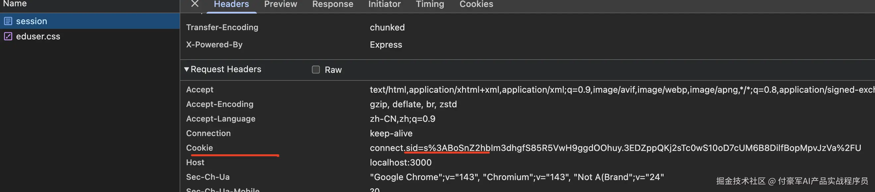Click the Sec-Ch-Ua header name
Image resolution: width=875 pixels, height=192 pixels.
coord(208,177)
